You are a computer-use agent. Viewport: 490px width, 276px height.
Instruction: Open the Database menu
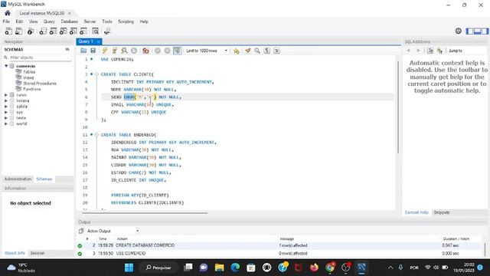tap(70, 21)
